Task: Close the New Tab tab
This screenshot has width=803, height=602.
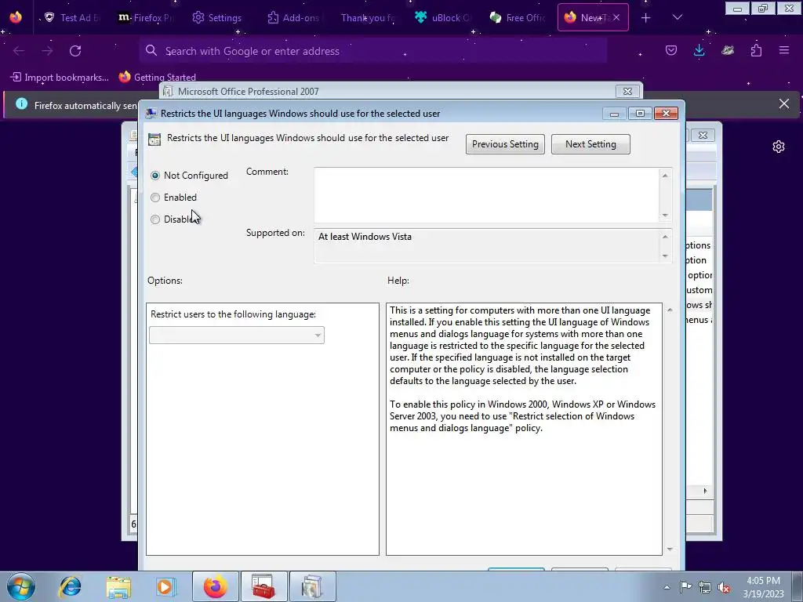Action: coord(616,17)
